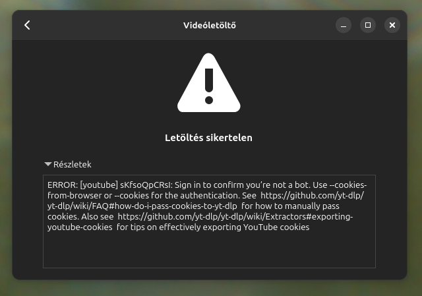
Task: Click the warning triangle icon
Action: pos(209,83)
